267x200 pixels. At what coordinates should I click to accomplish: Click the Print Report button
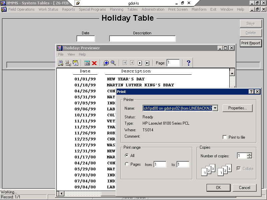(251, 43)
